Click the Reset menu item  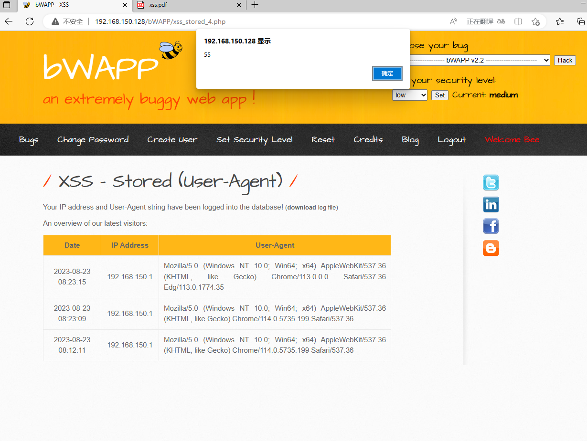click(x=323, y=140)
